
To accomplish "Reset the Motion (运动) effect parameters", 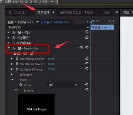I will coord(87,32).
